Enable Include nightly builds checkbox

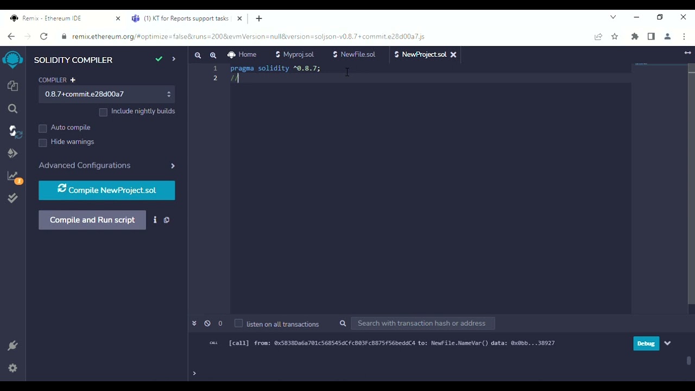pyautogui.click(x=103, y=112)
